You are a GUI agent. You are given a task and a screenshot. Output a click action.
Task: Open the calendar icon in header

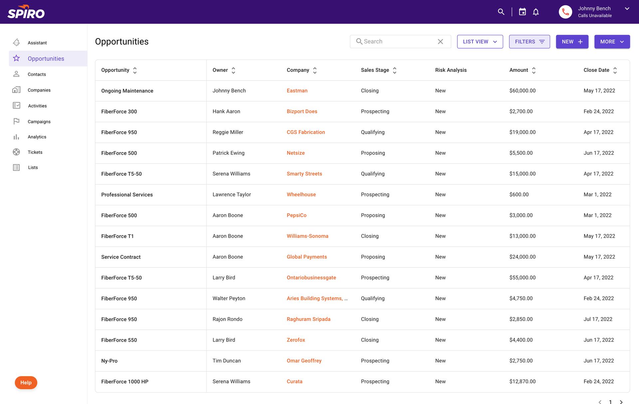coord(523,12)
